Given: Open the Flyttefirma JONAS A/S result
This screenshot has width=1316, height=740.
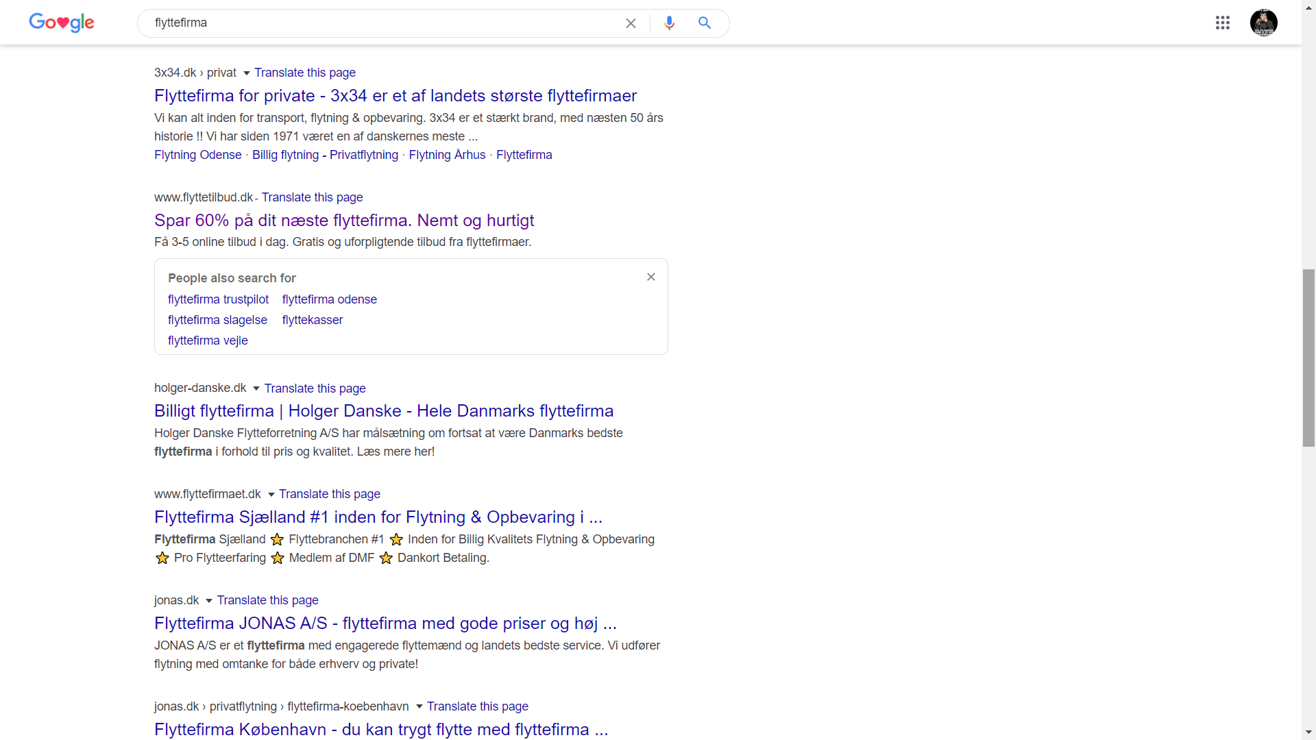Looking at the screenshot, I should click(385, 624).
